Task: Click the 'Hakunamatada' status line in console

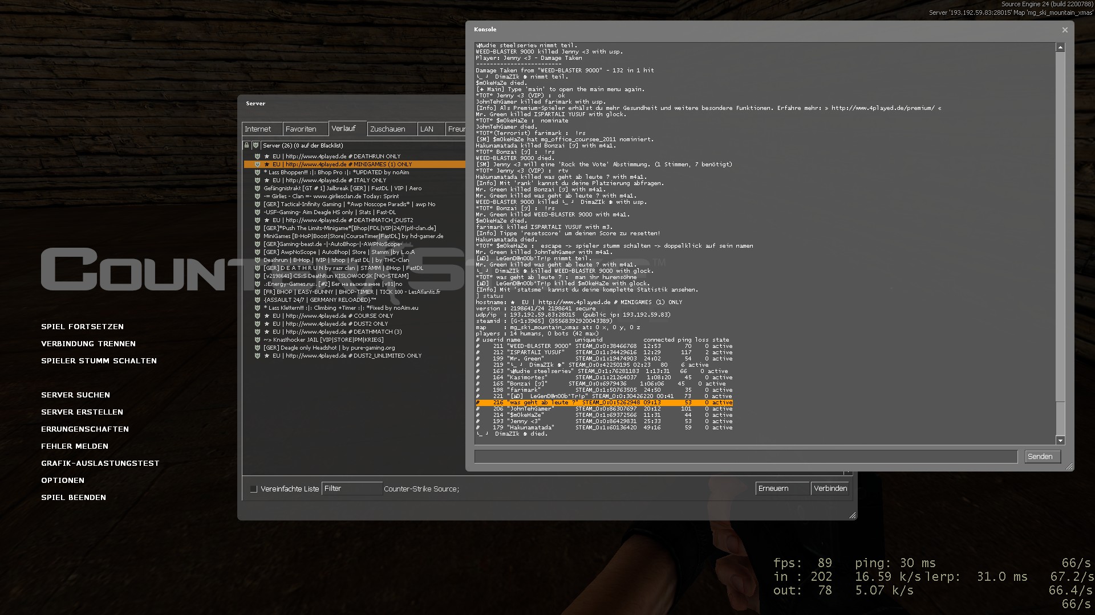Action: tap(604, 428)
